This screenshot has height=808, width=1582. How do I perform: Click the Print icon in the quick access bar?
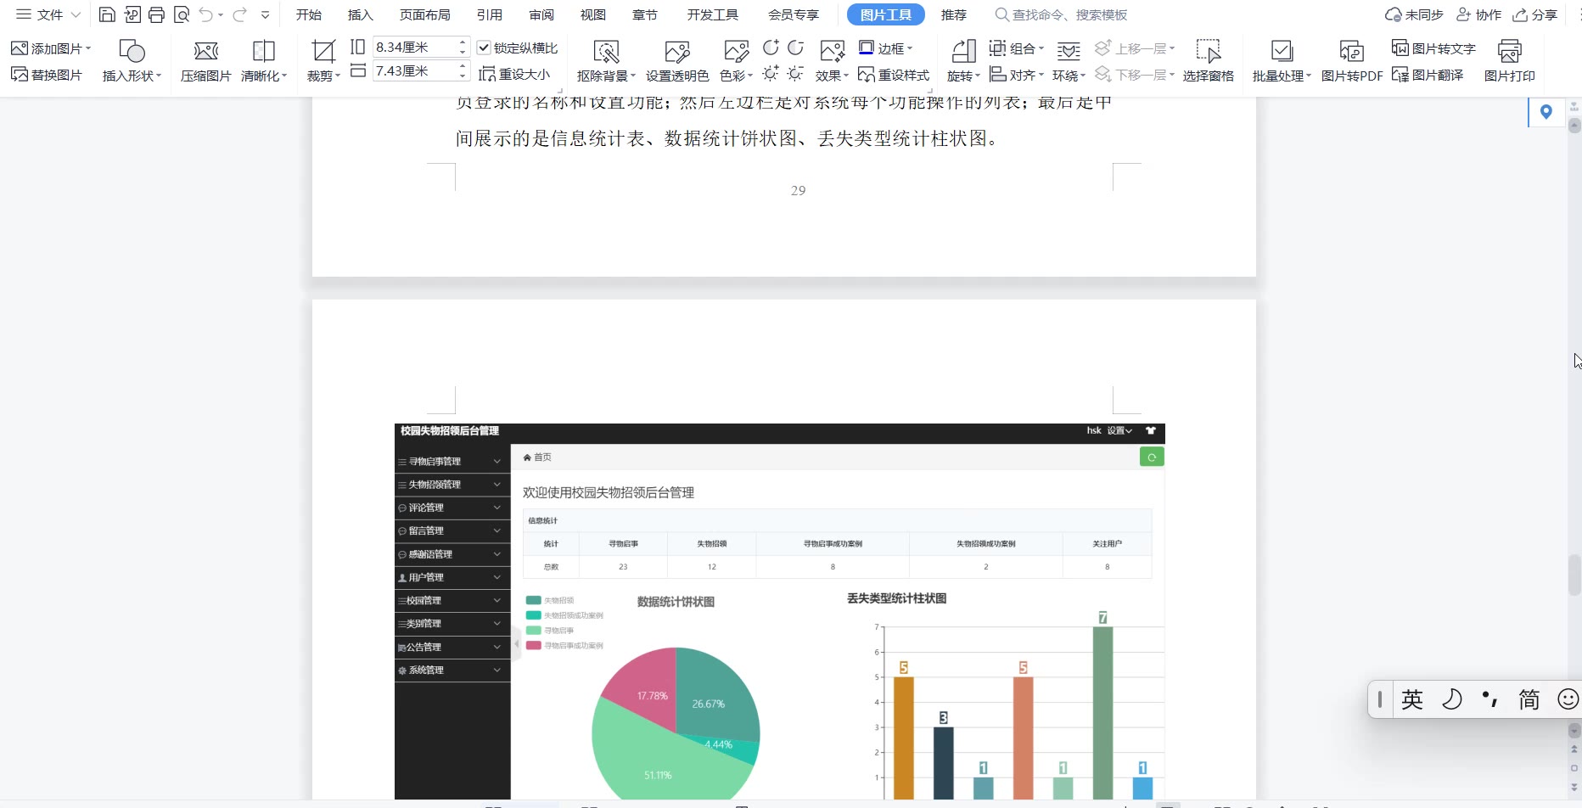coord(156,14)
